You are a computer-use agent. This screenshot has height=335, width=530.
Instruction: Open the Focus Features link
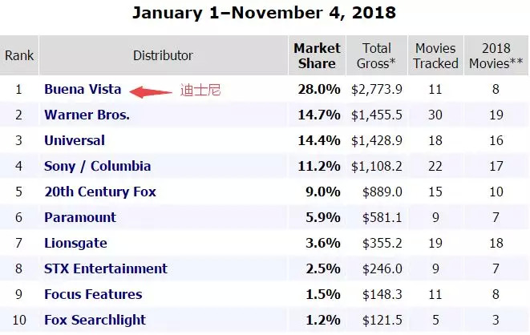(93, 294)
